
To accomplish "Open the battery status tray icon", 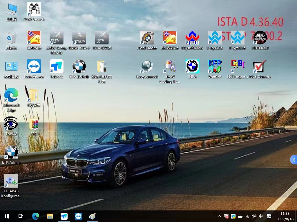I will (240, 216).
